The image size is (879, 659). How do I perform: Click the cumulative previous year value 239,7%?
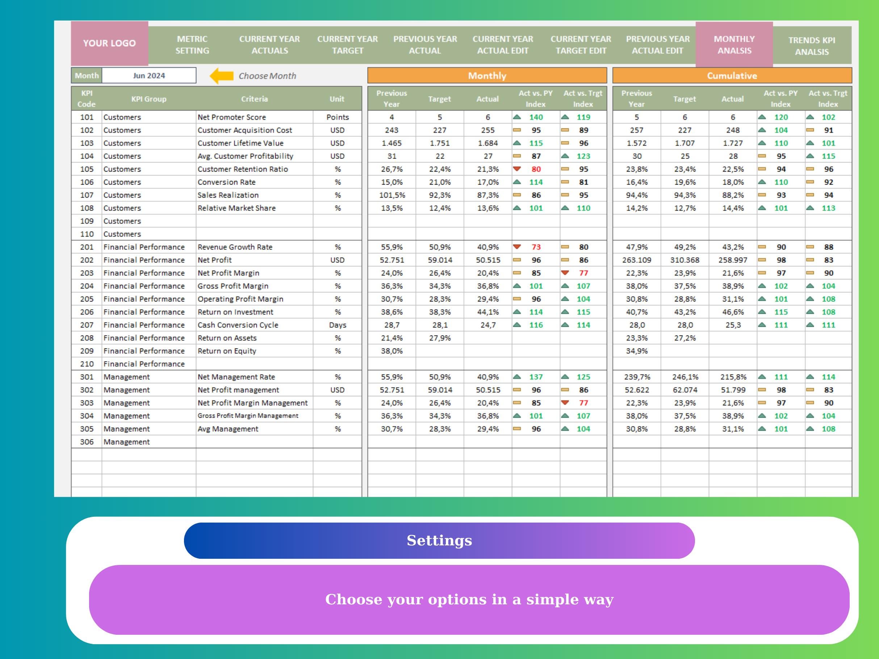tap(637, 377)
